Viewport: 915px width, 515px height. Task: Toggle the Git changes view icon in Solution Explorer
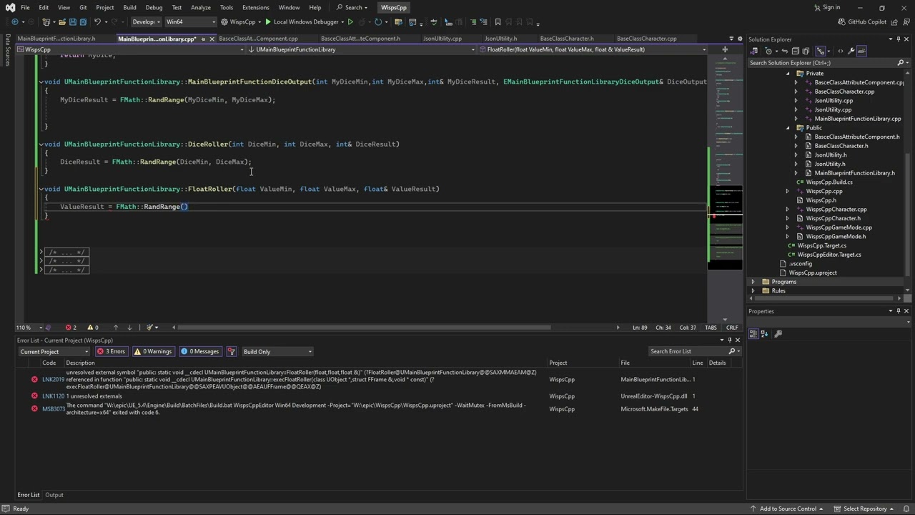point(821,51)
